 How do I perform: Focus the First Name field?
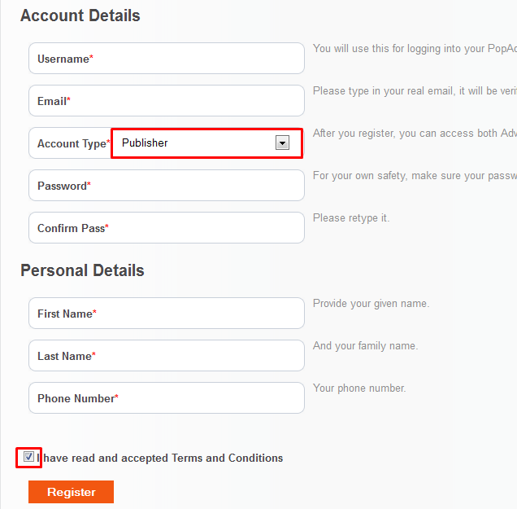(167, 313)
